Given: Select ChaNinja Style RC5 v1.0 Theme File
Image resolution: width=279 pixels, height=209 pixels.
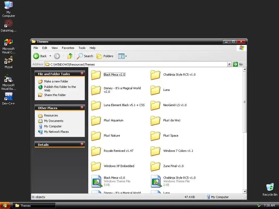Looking at the screenshot, I should (x=156, y=181).
